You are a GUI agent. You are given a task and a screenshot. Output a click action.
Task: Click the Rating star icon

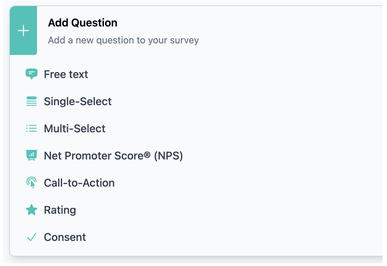click(32, 210)
